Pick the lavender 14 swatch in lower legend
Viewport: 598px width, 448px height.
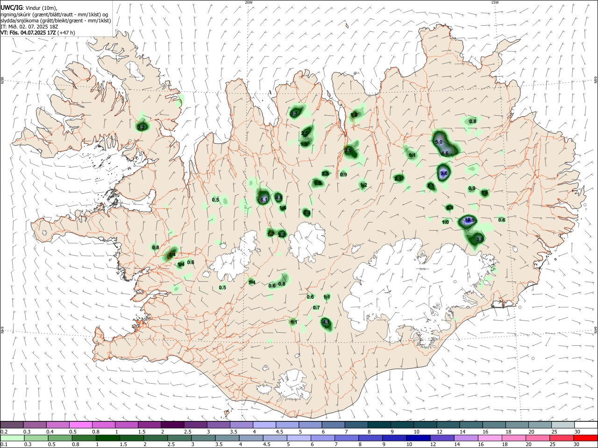click(465, 438)
